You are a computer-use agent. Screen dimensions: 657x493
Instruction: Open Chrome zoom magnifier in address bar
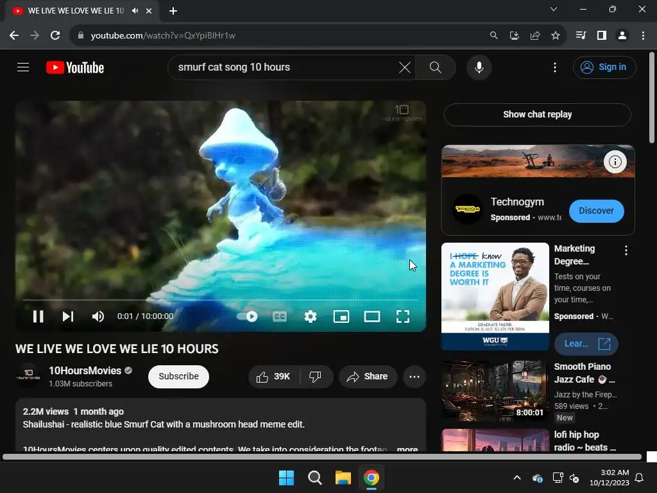point(493,36)
